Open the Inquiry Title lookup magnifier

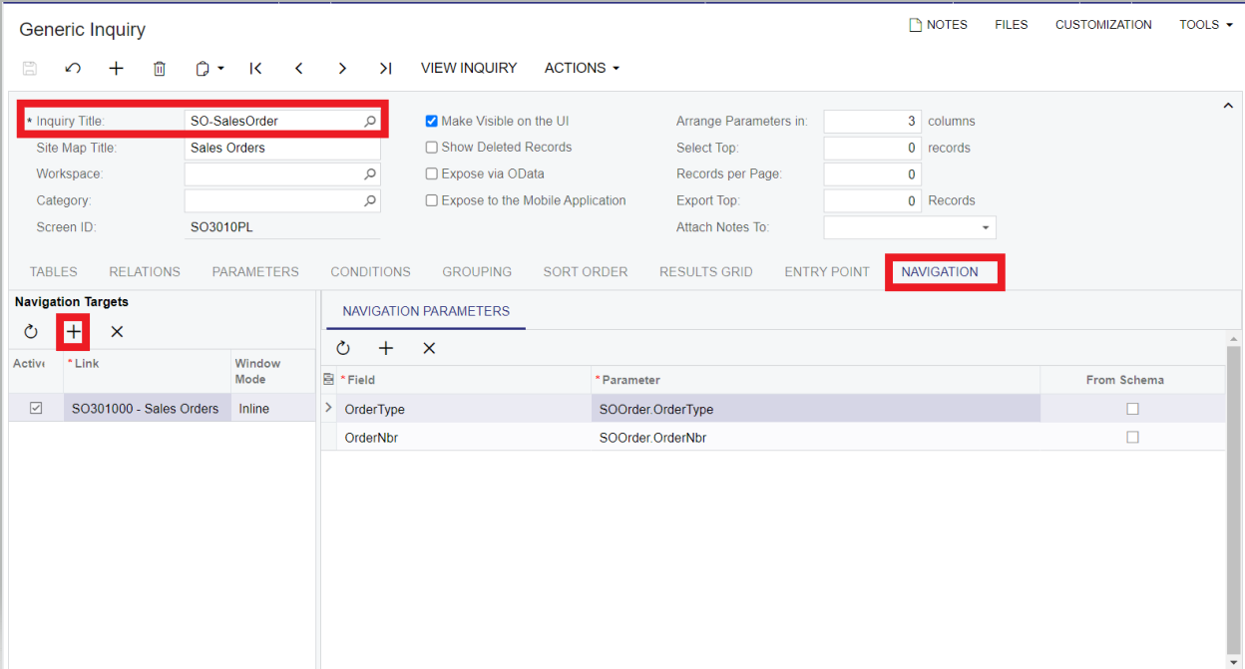click(x=369, y=120)
